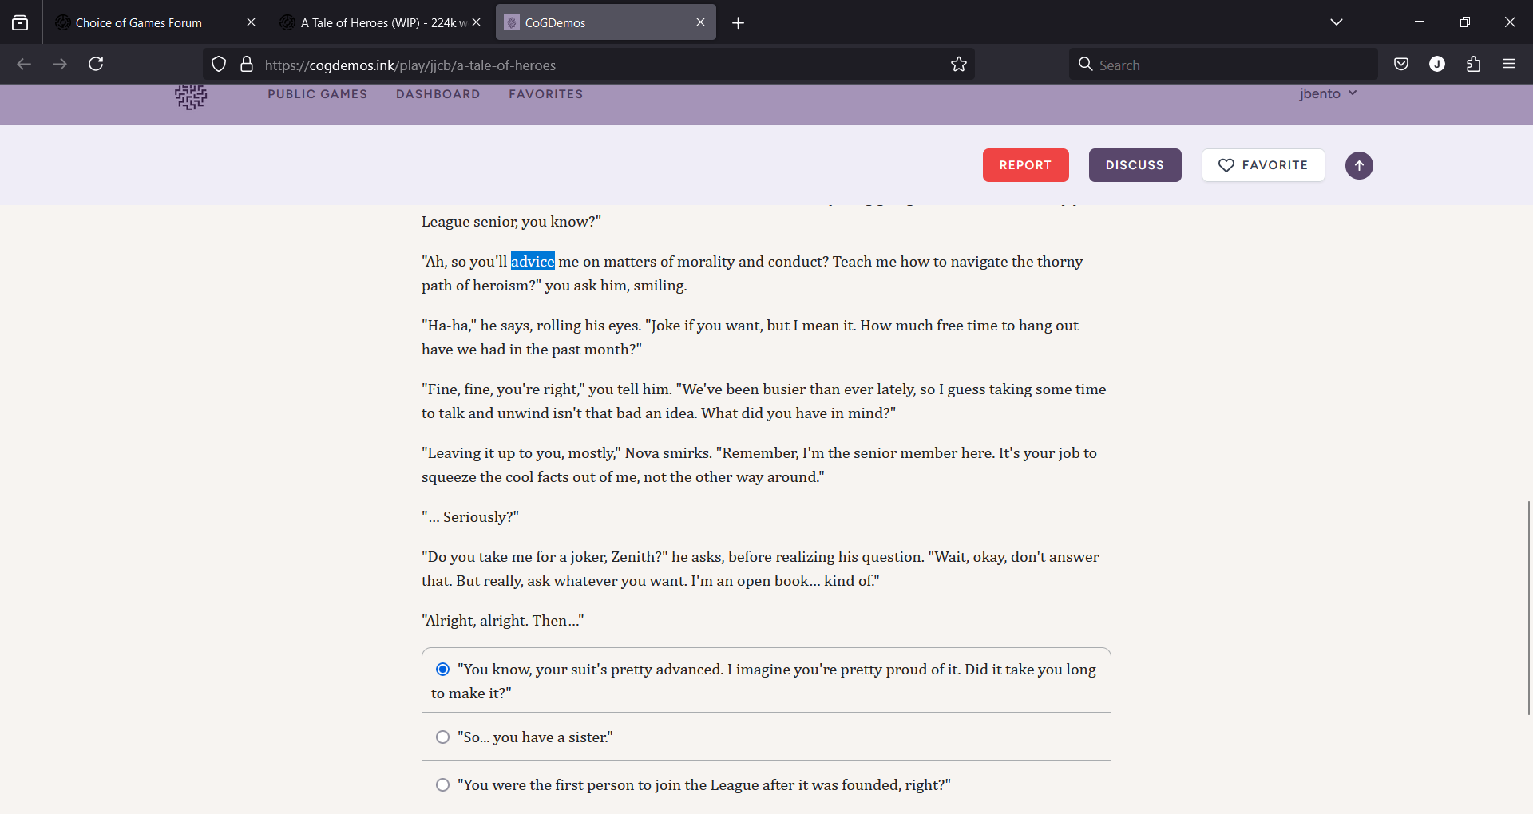Go forward to the next page
1533x814 pixels.
click(x=60, y=64)
